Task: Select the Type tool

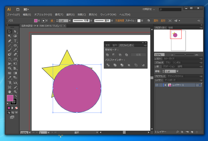Action: [x=15, y=41]
